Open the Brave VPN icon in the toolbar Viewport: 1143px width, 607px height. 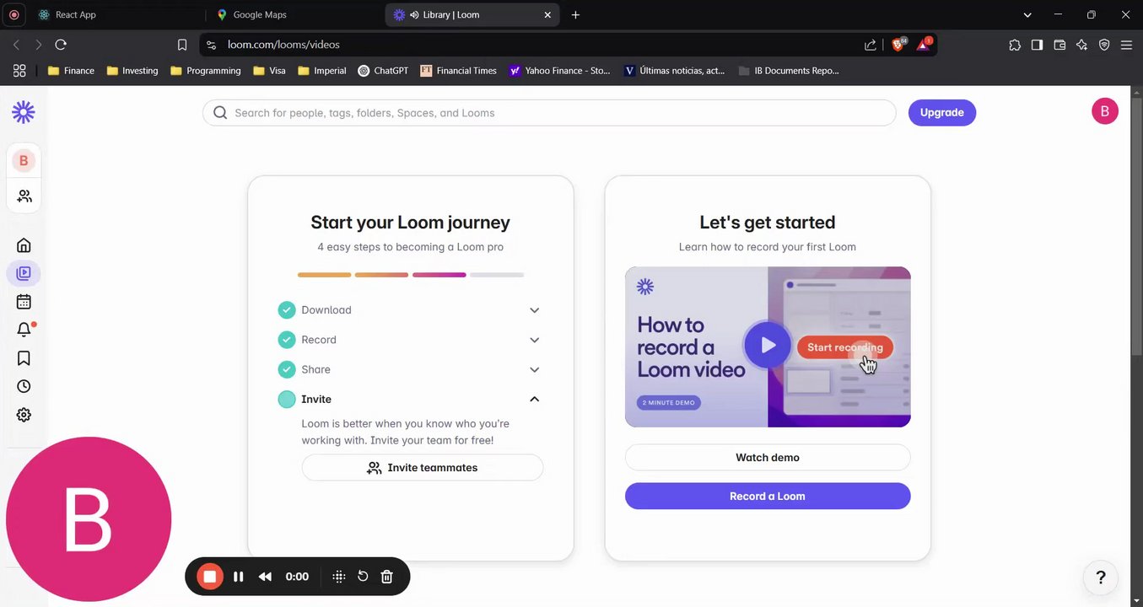point(1104,45)
